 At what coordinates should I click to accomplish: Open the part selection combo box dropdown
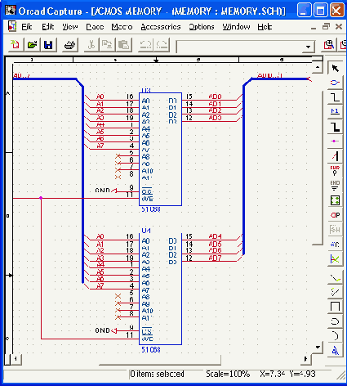point(308,47)
